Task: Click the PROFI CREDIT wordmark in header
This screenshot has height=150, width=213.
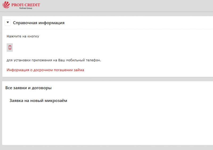Action: click(x=25, y=5)
